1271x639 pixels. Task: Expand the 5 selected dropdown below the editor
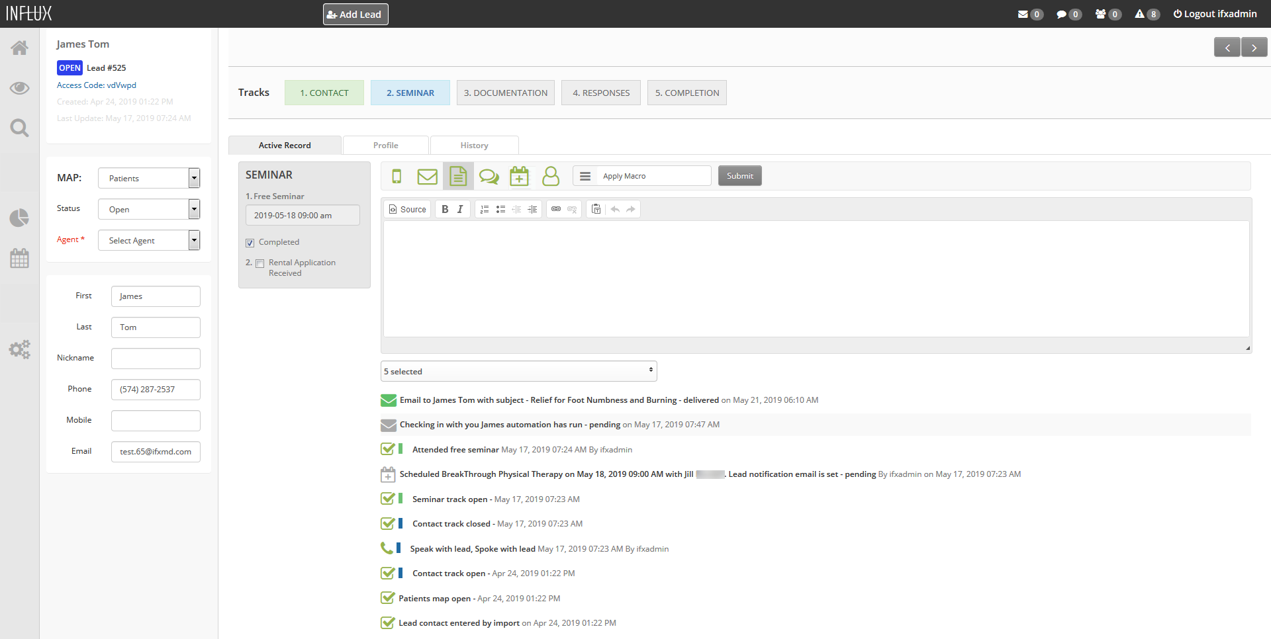coord(518,371)
